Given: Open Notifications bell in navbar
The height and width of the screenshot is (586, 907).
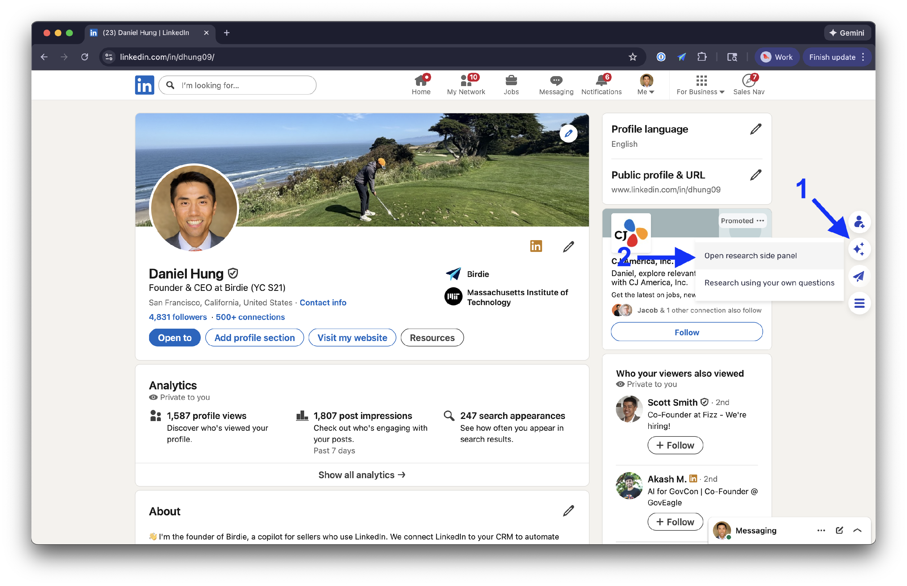Looking at the screenshot, I should tap(601, 85).
